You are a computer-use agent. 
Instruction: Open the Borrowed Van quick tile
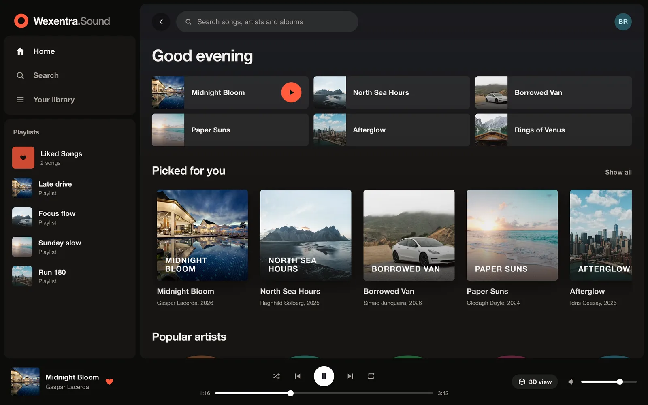click(x=553, y=92)
